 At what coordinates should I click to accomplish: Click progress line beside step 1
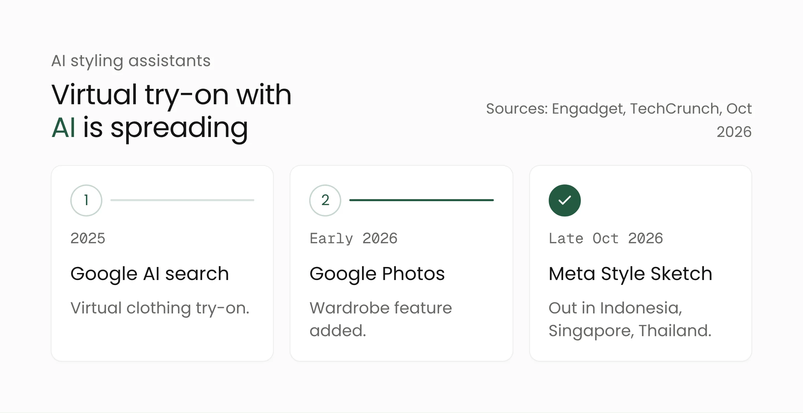[x=182, y=200]
